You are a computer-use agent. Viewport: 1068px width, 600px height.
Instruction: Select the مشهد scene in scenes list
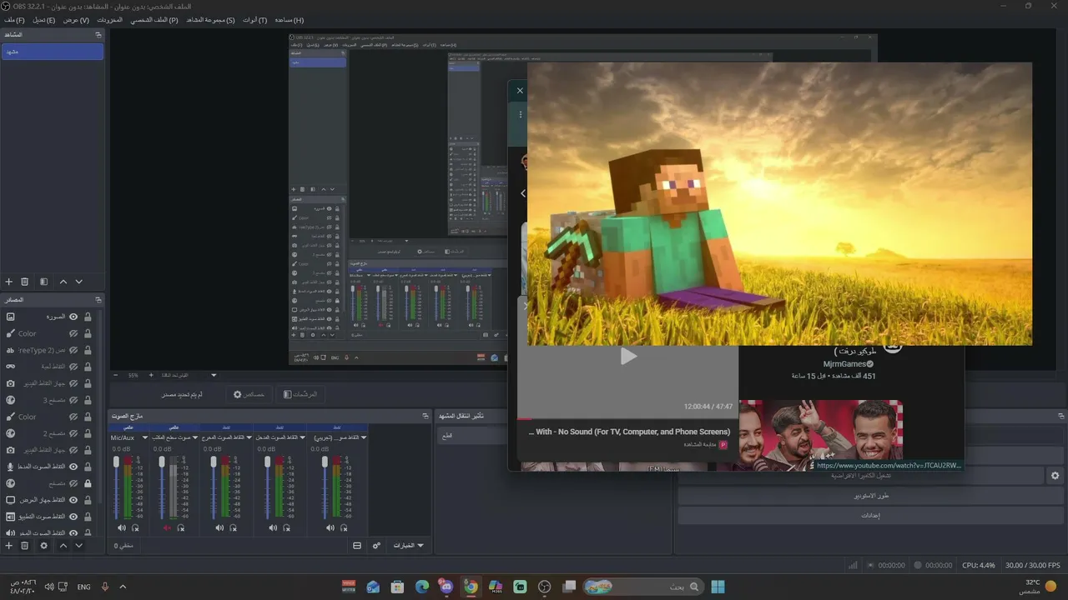point(52,52)
